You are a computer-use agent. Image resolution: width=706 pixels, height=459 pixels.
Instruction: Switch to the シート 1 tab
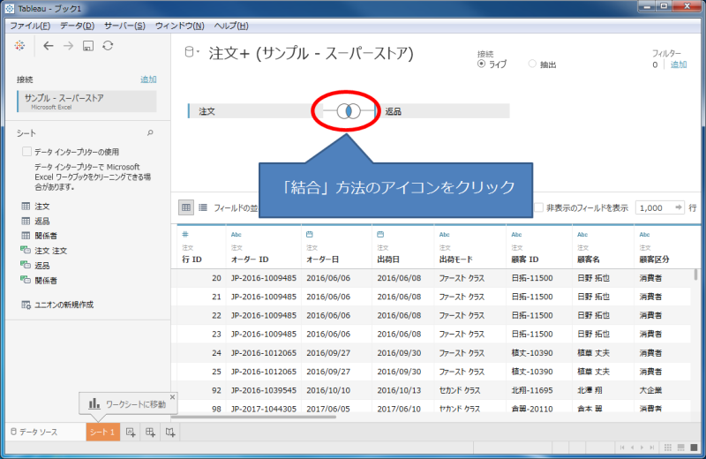tap(102, 432)
